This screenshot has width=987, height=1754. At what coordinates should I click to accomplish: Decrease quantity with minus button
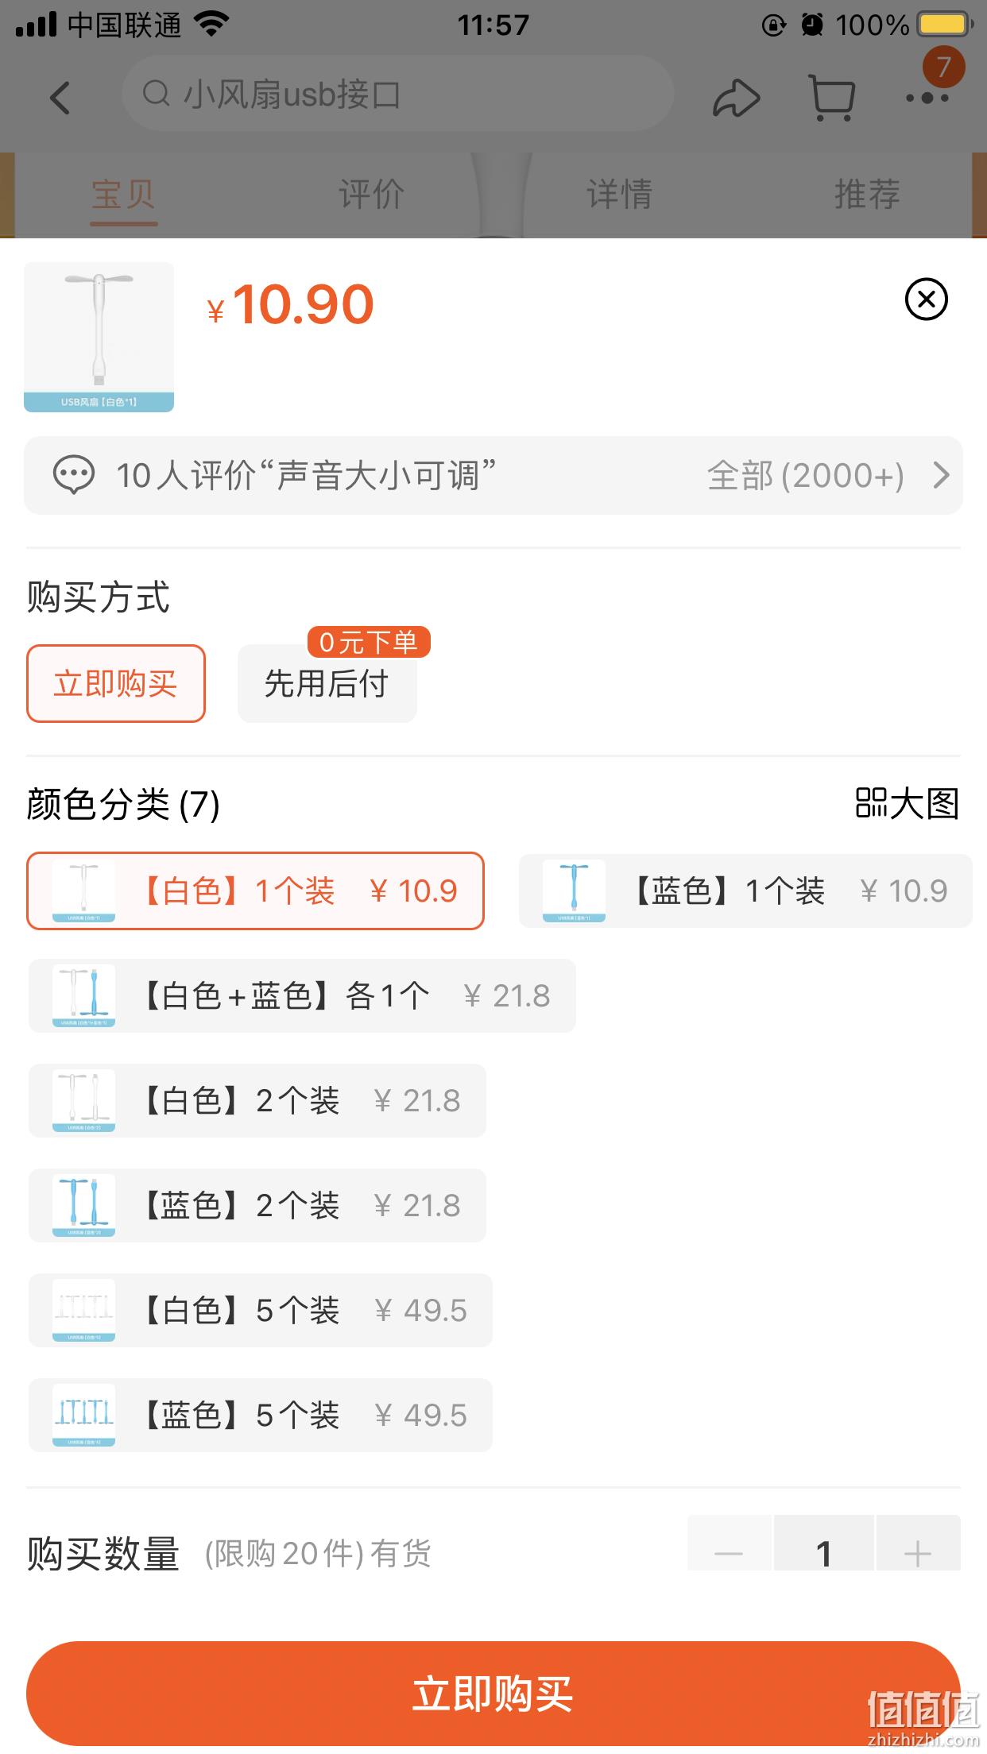(x=729, y=1554)
